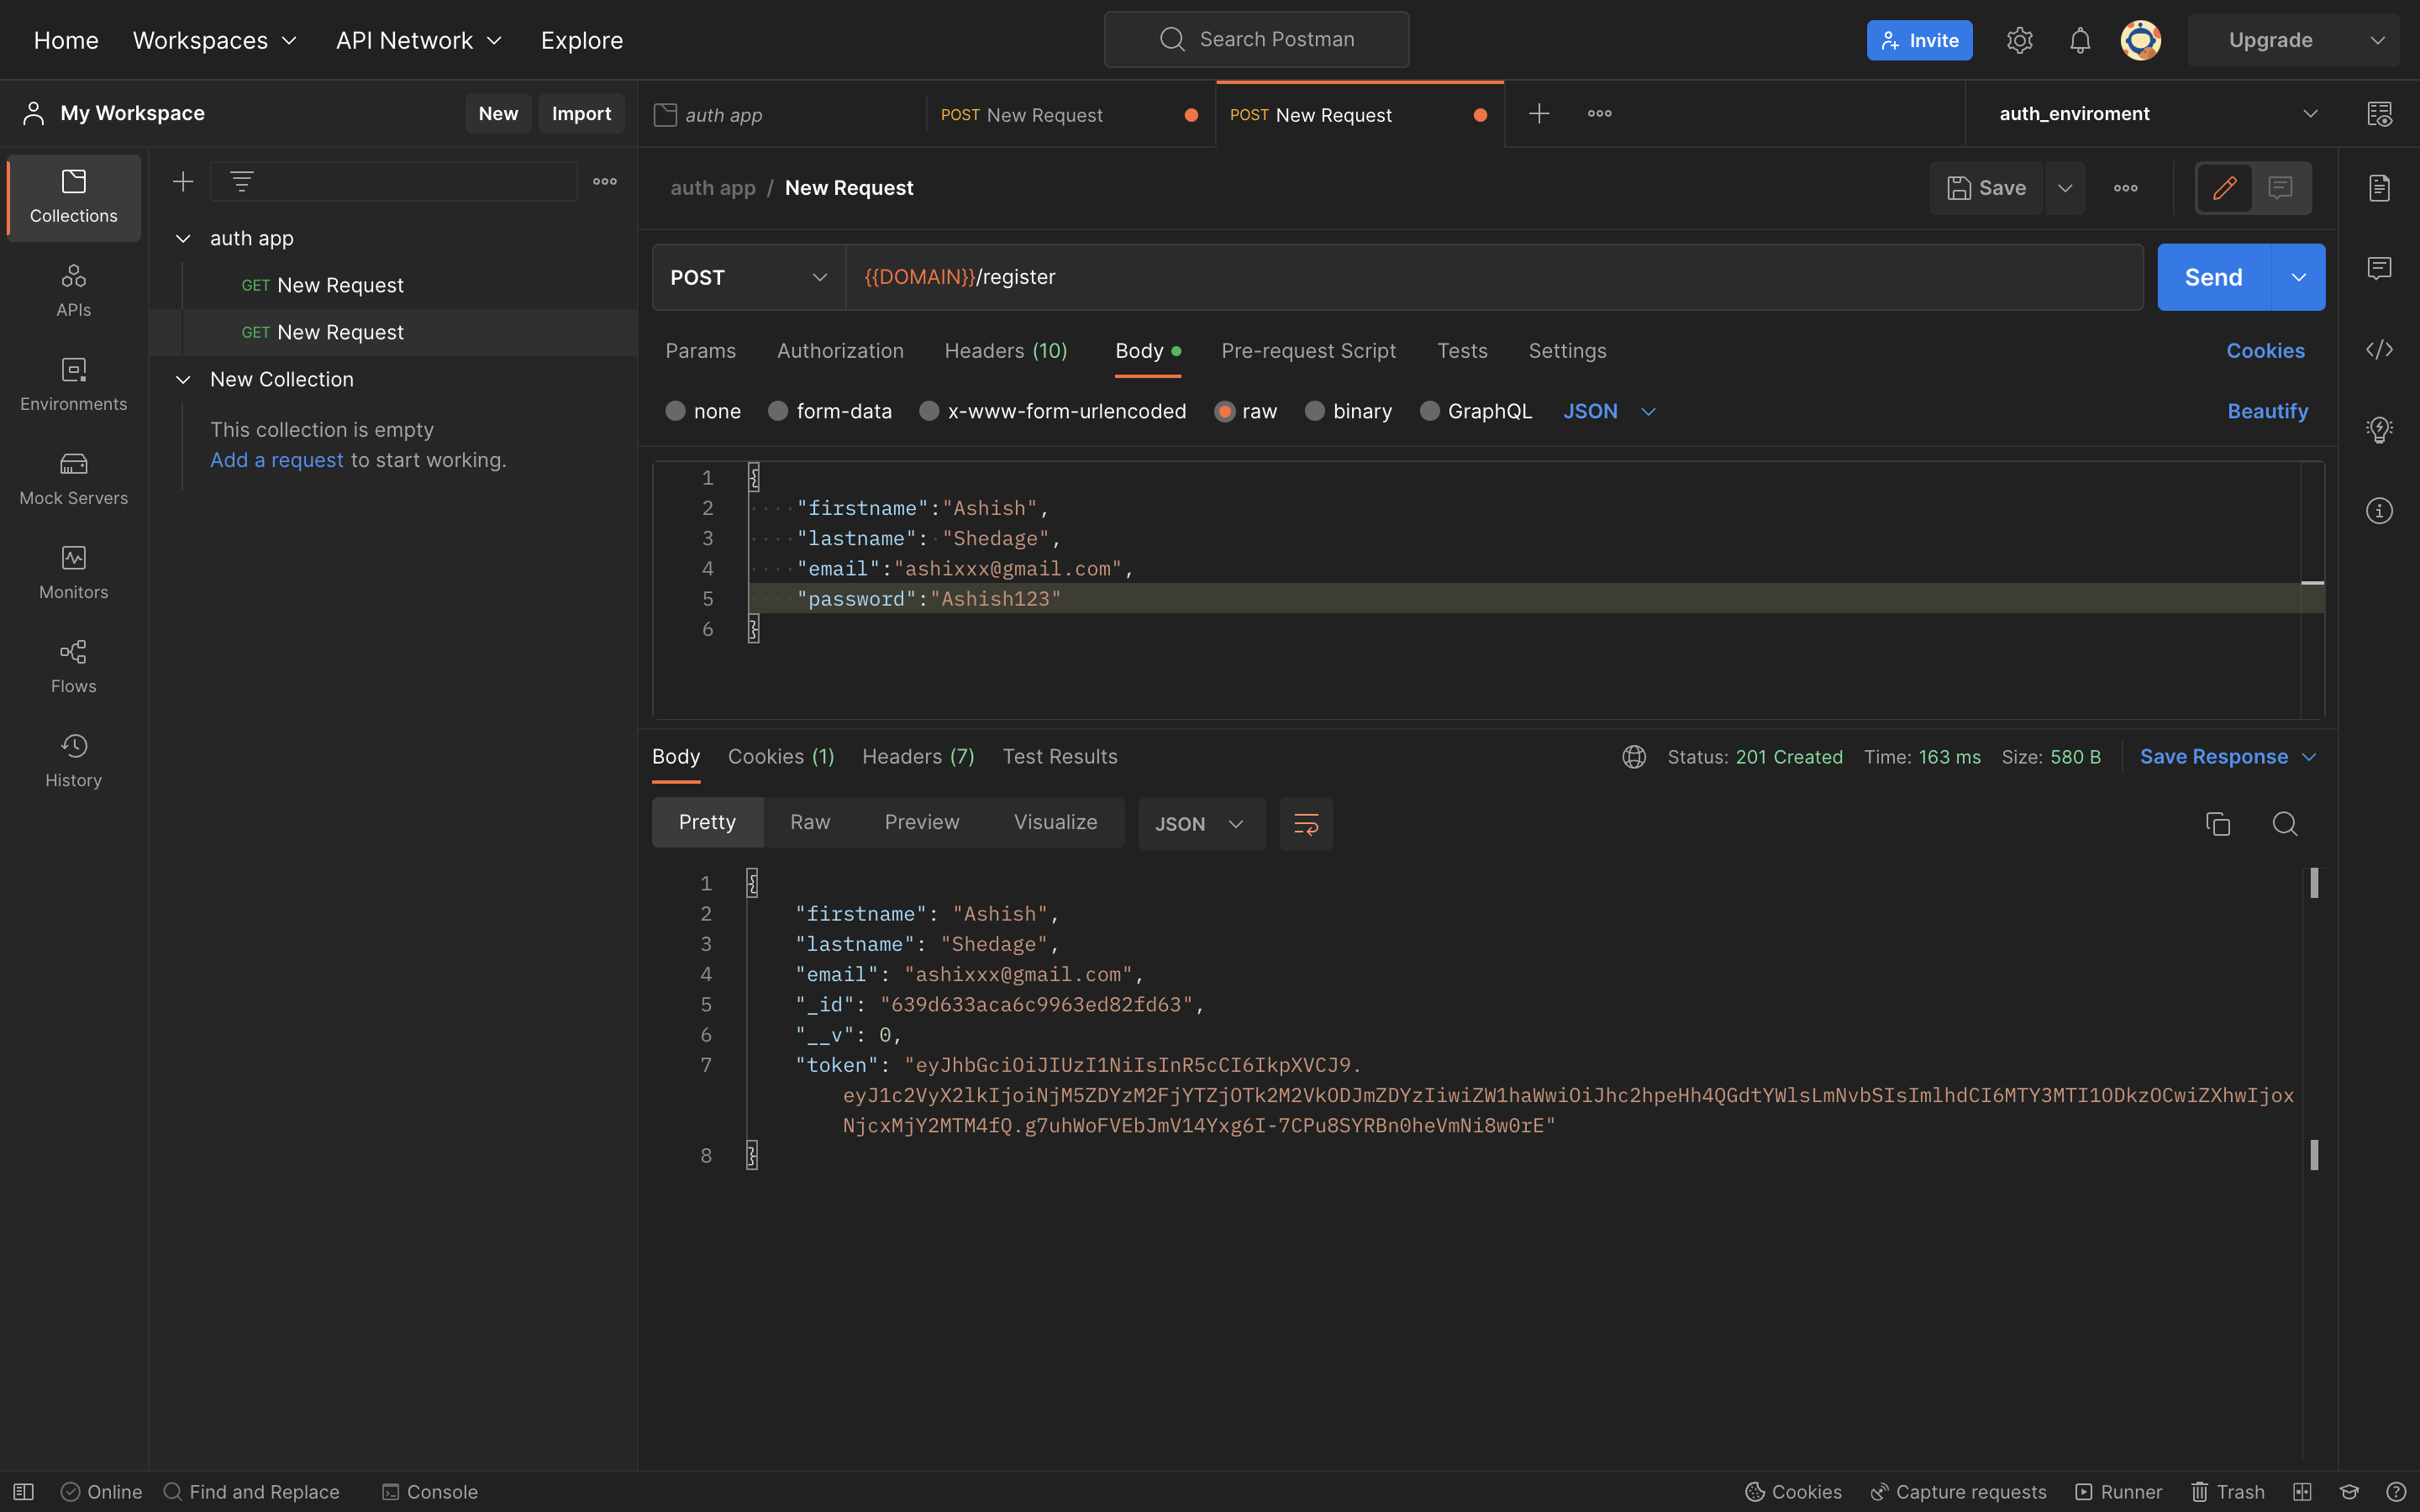Image resolution: width=2420 pixels, height=1512 pixels.
Task: Click the Beautify link
Action: (2267, 411)
